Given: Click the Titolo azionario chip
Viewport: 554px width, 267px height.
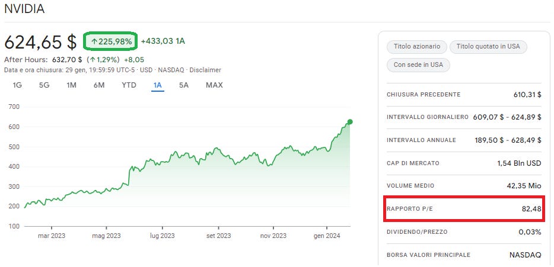Looking at the screenshot, I should point(417,47).
